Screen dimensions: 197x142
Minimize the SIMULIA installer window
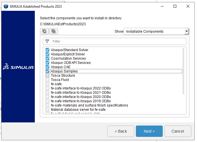162,6
